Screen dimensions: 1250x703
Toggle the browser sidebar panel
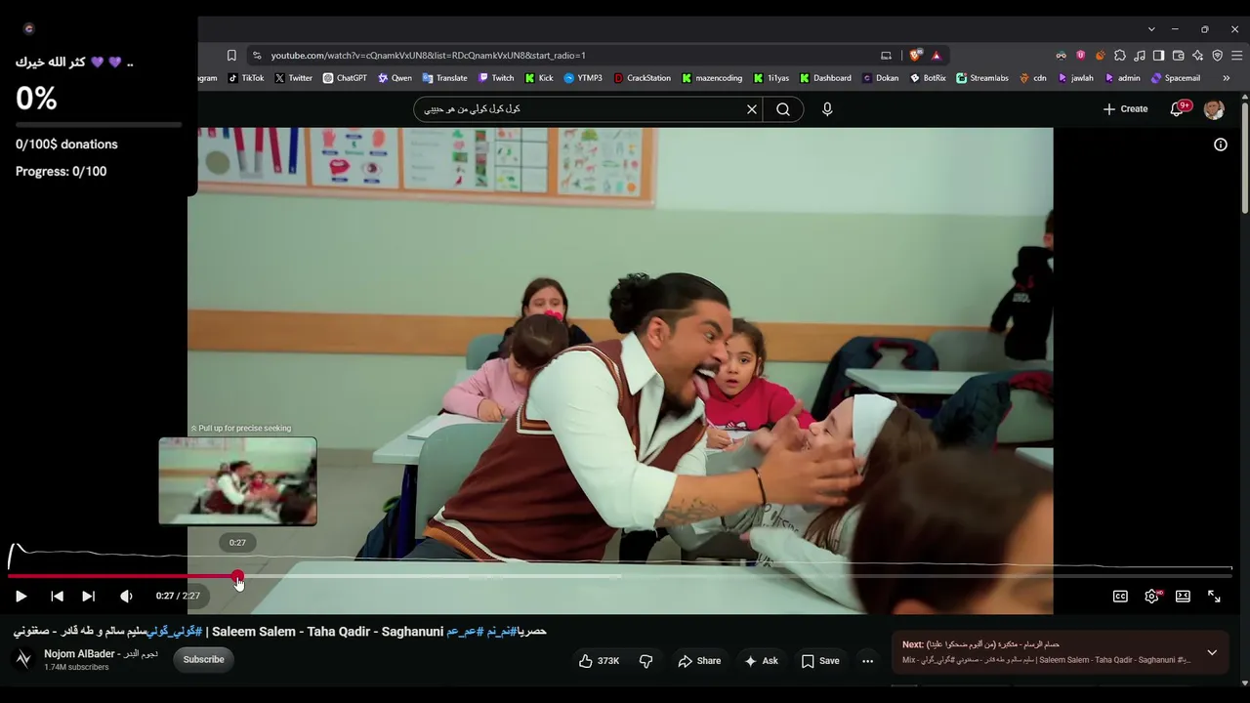tap(1158, 56)
